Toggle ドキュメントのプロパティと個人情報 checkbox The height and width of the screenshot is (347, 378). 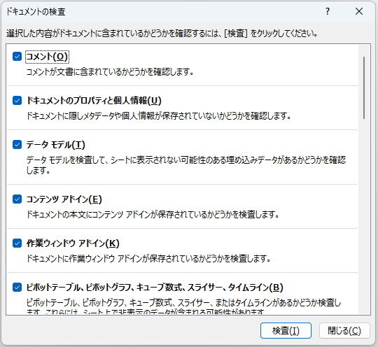coord(17,101)
